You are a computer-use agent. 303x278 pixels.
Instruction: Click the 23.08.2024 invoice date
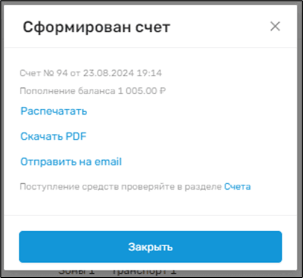(108, 73)
